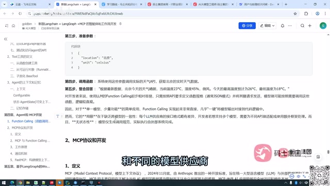Go to outline item 二、从可运行对象 (Runnabl...
This screenshot has width=330, height=186.
30,70
